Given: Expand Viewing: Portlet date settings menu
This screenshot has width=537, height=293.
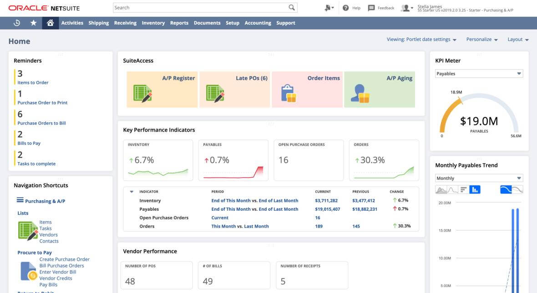Looking at the screenshot, I should click(421, 40).
